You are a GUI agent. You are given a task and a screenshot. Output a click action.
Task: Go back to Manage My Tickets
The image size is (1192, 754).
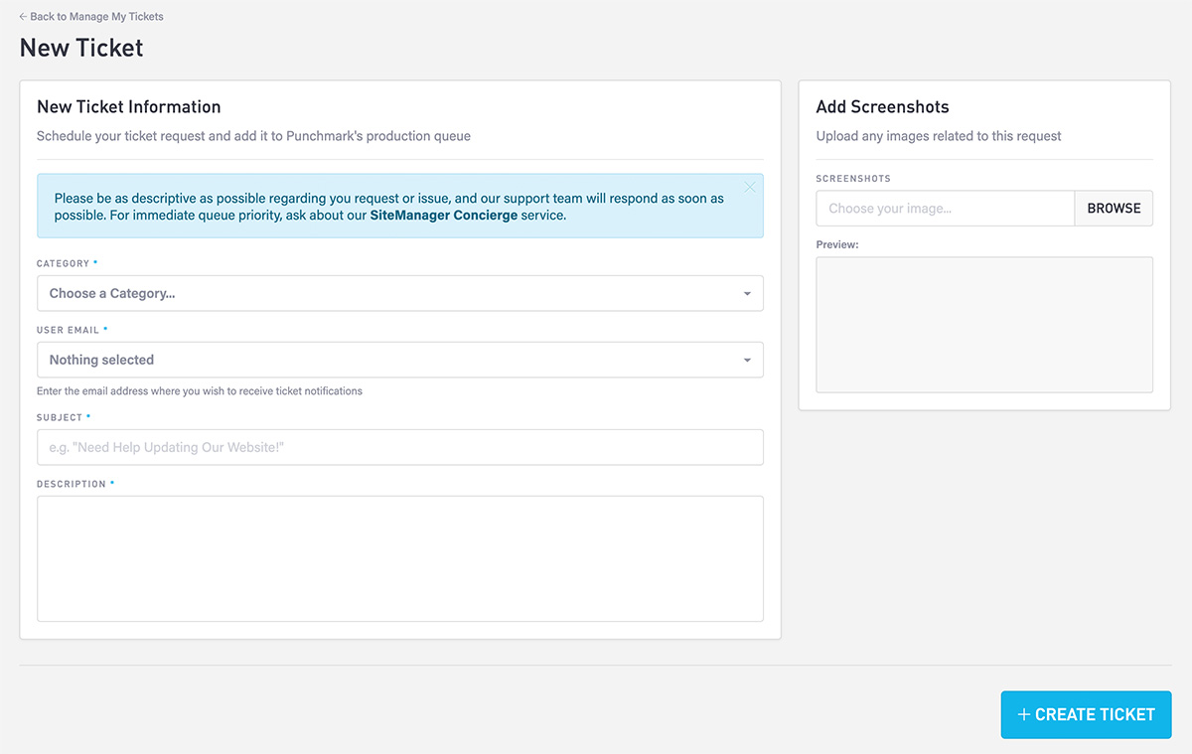pos(96,17)
